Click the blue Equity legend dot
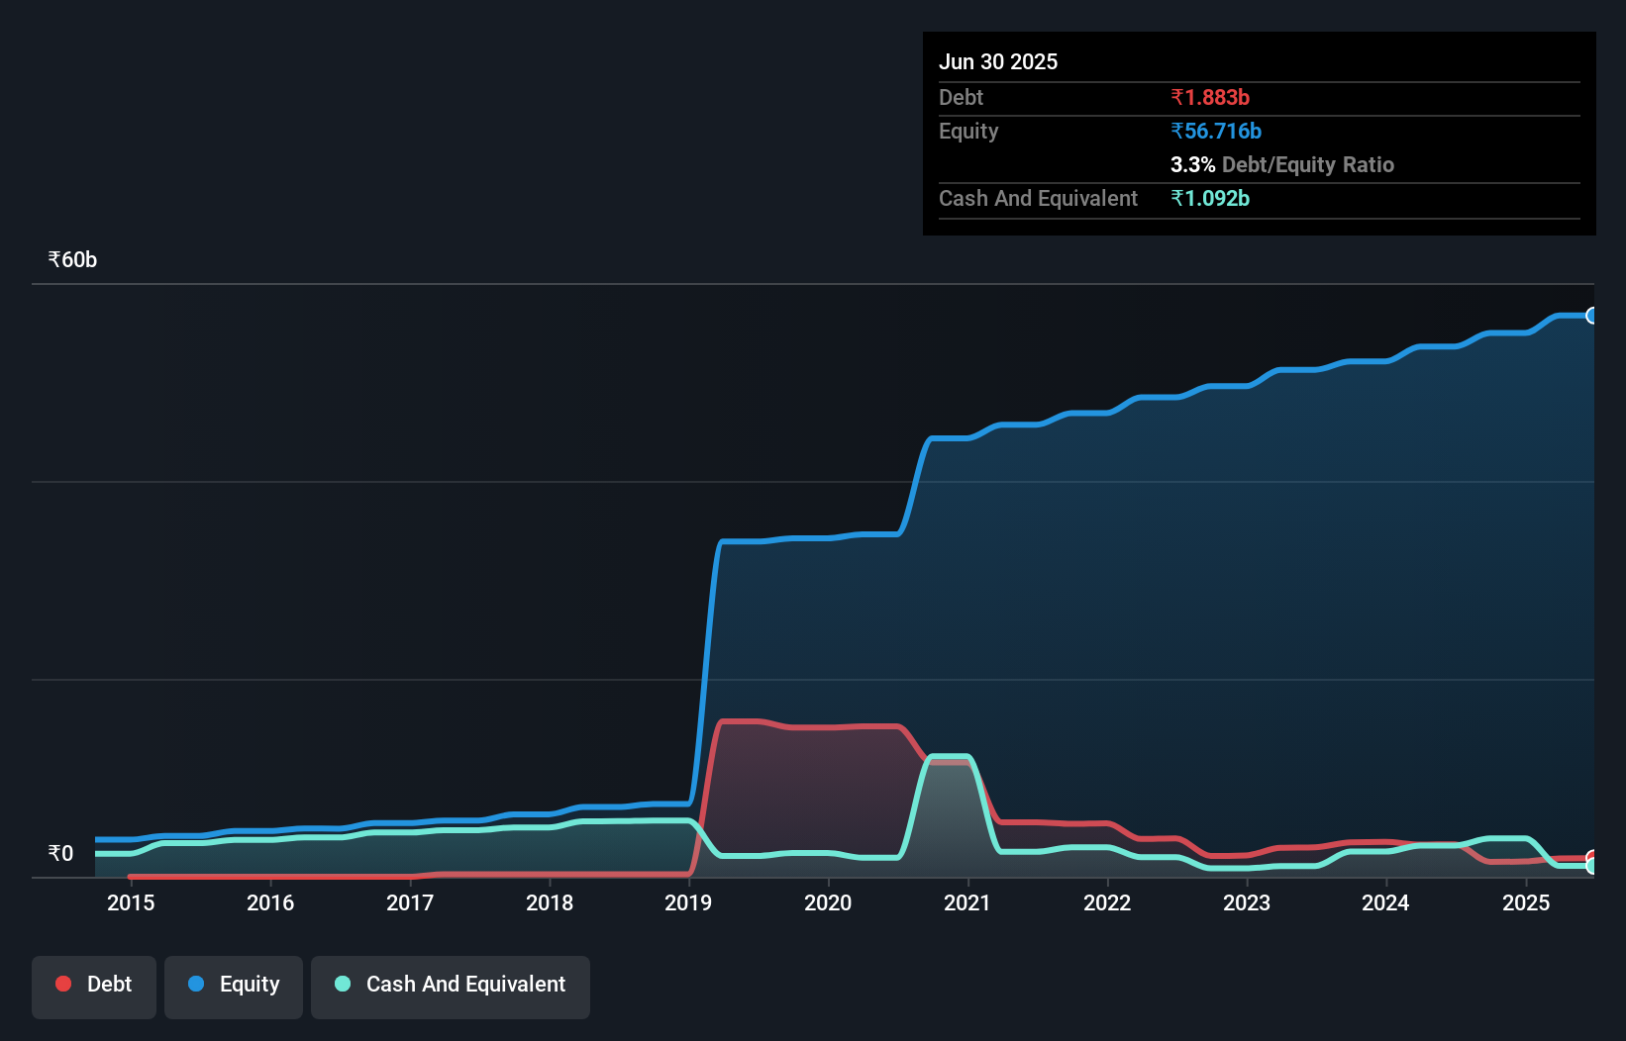Image resolution: width=1626 pixels, height=1041 pixels. (x=197, y=984)
